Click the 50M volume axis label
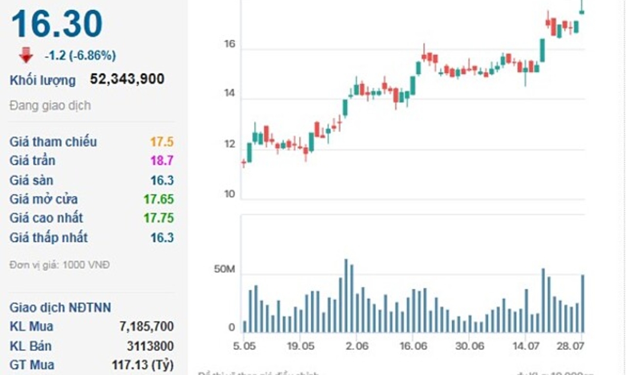Screen dimensions: 626x375 (x=225, y=270)
